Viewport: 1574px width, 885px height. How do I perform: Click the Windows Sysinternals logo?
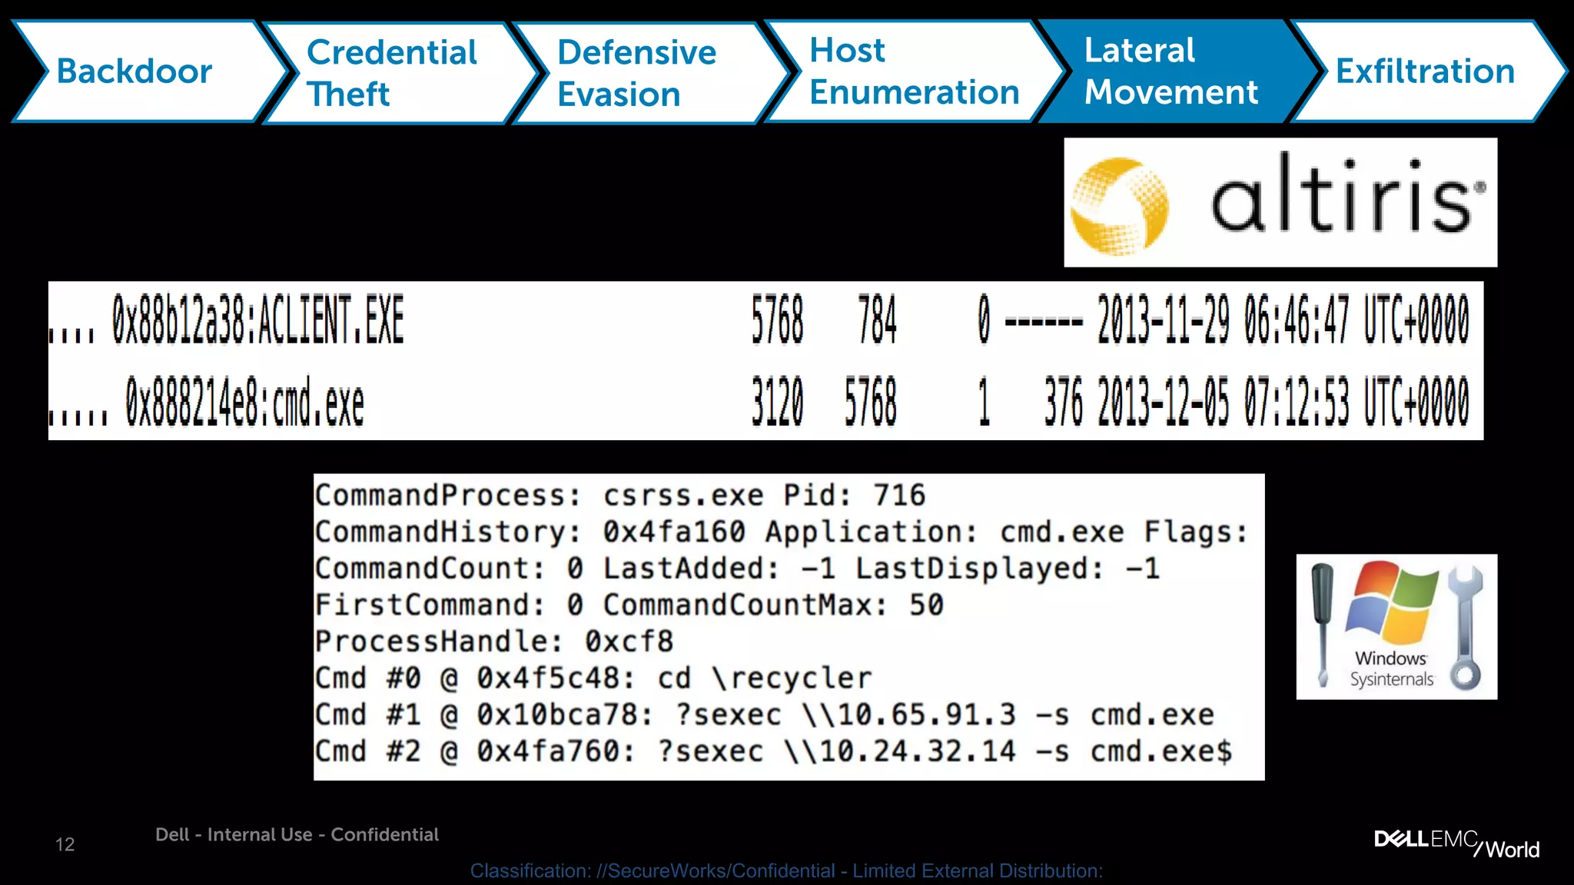point(1396,626)
